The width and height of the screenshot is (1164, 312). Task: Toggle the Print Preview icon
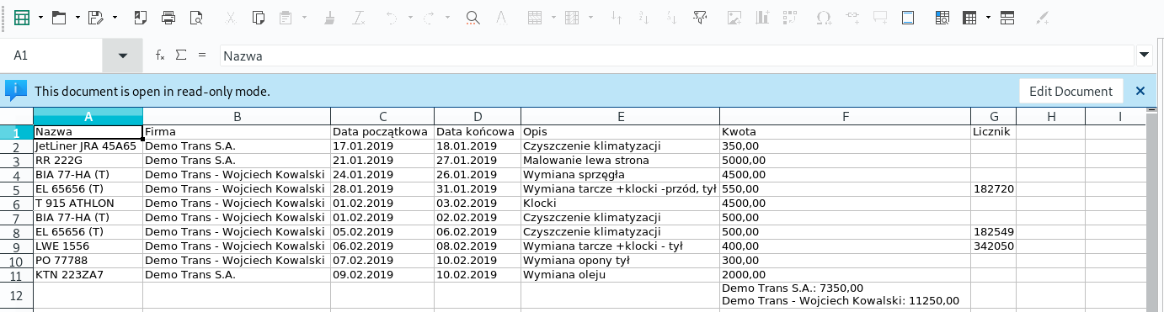coord(196,17)
